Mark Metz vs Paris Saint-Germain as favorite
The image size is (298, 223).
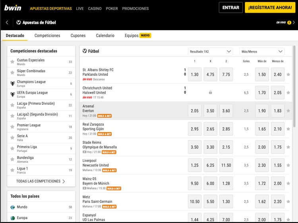click(x=288, y=202)
